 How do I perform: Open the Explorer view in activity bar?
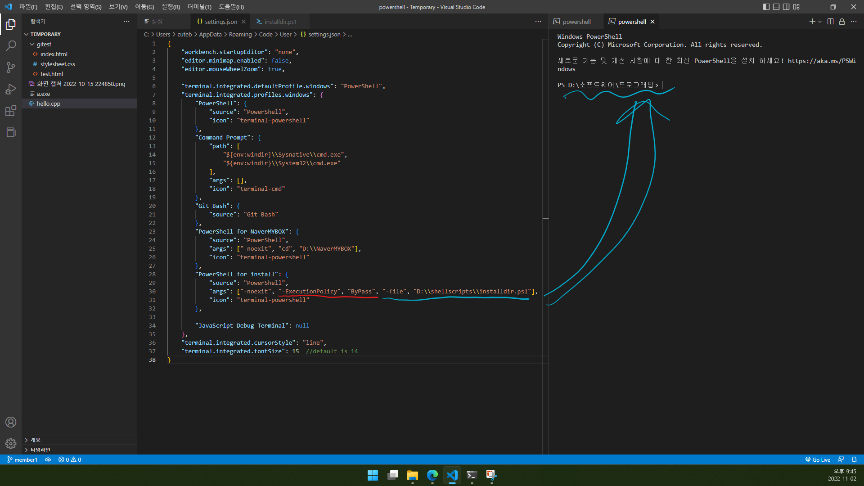tap(11, 24)
